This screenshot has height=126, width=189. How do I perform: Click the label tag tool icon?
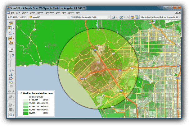[x=11, y=86]
